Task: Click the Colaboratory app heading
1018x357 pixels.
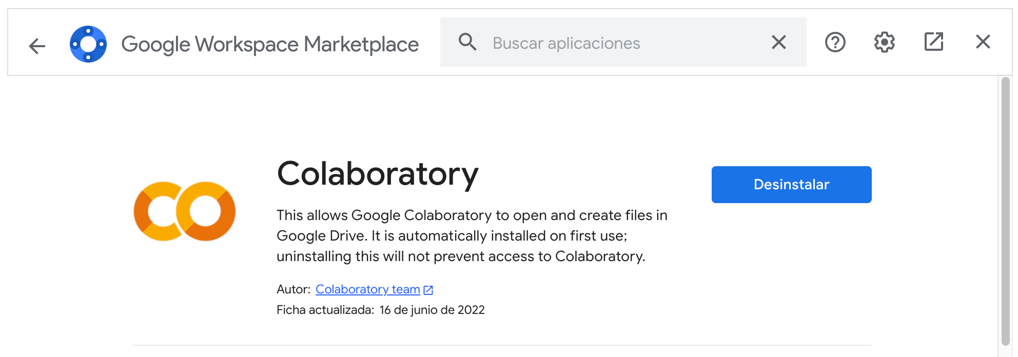Action: coord(378,174)
